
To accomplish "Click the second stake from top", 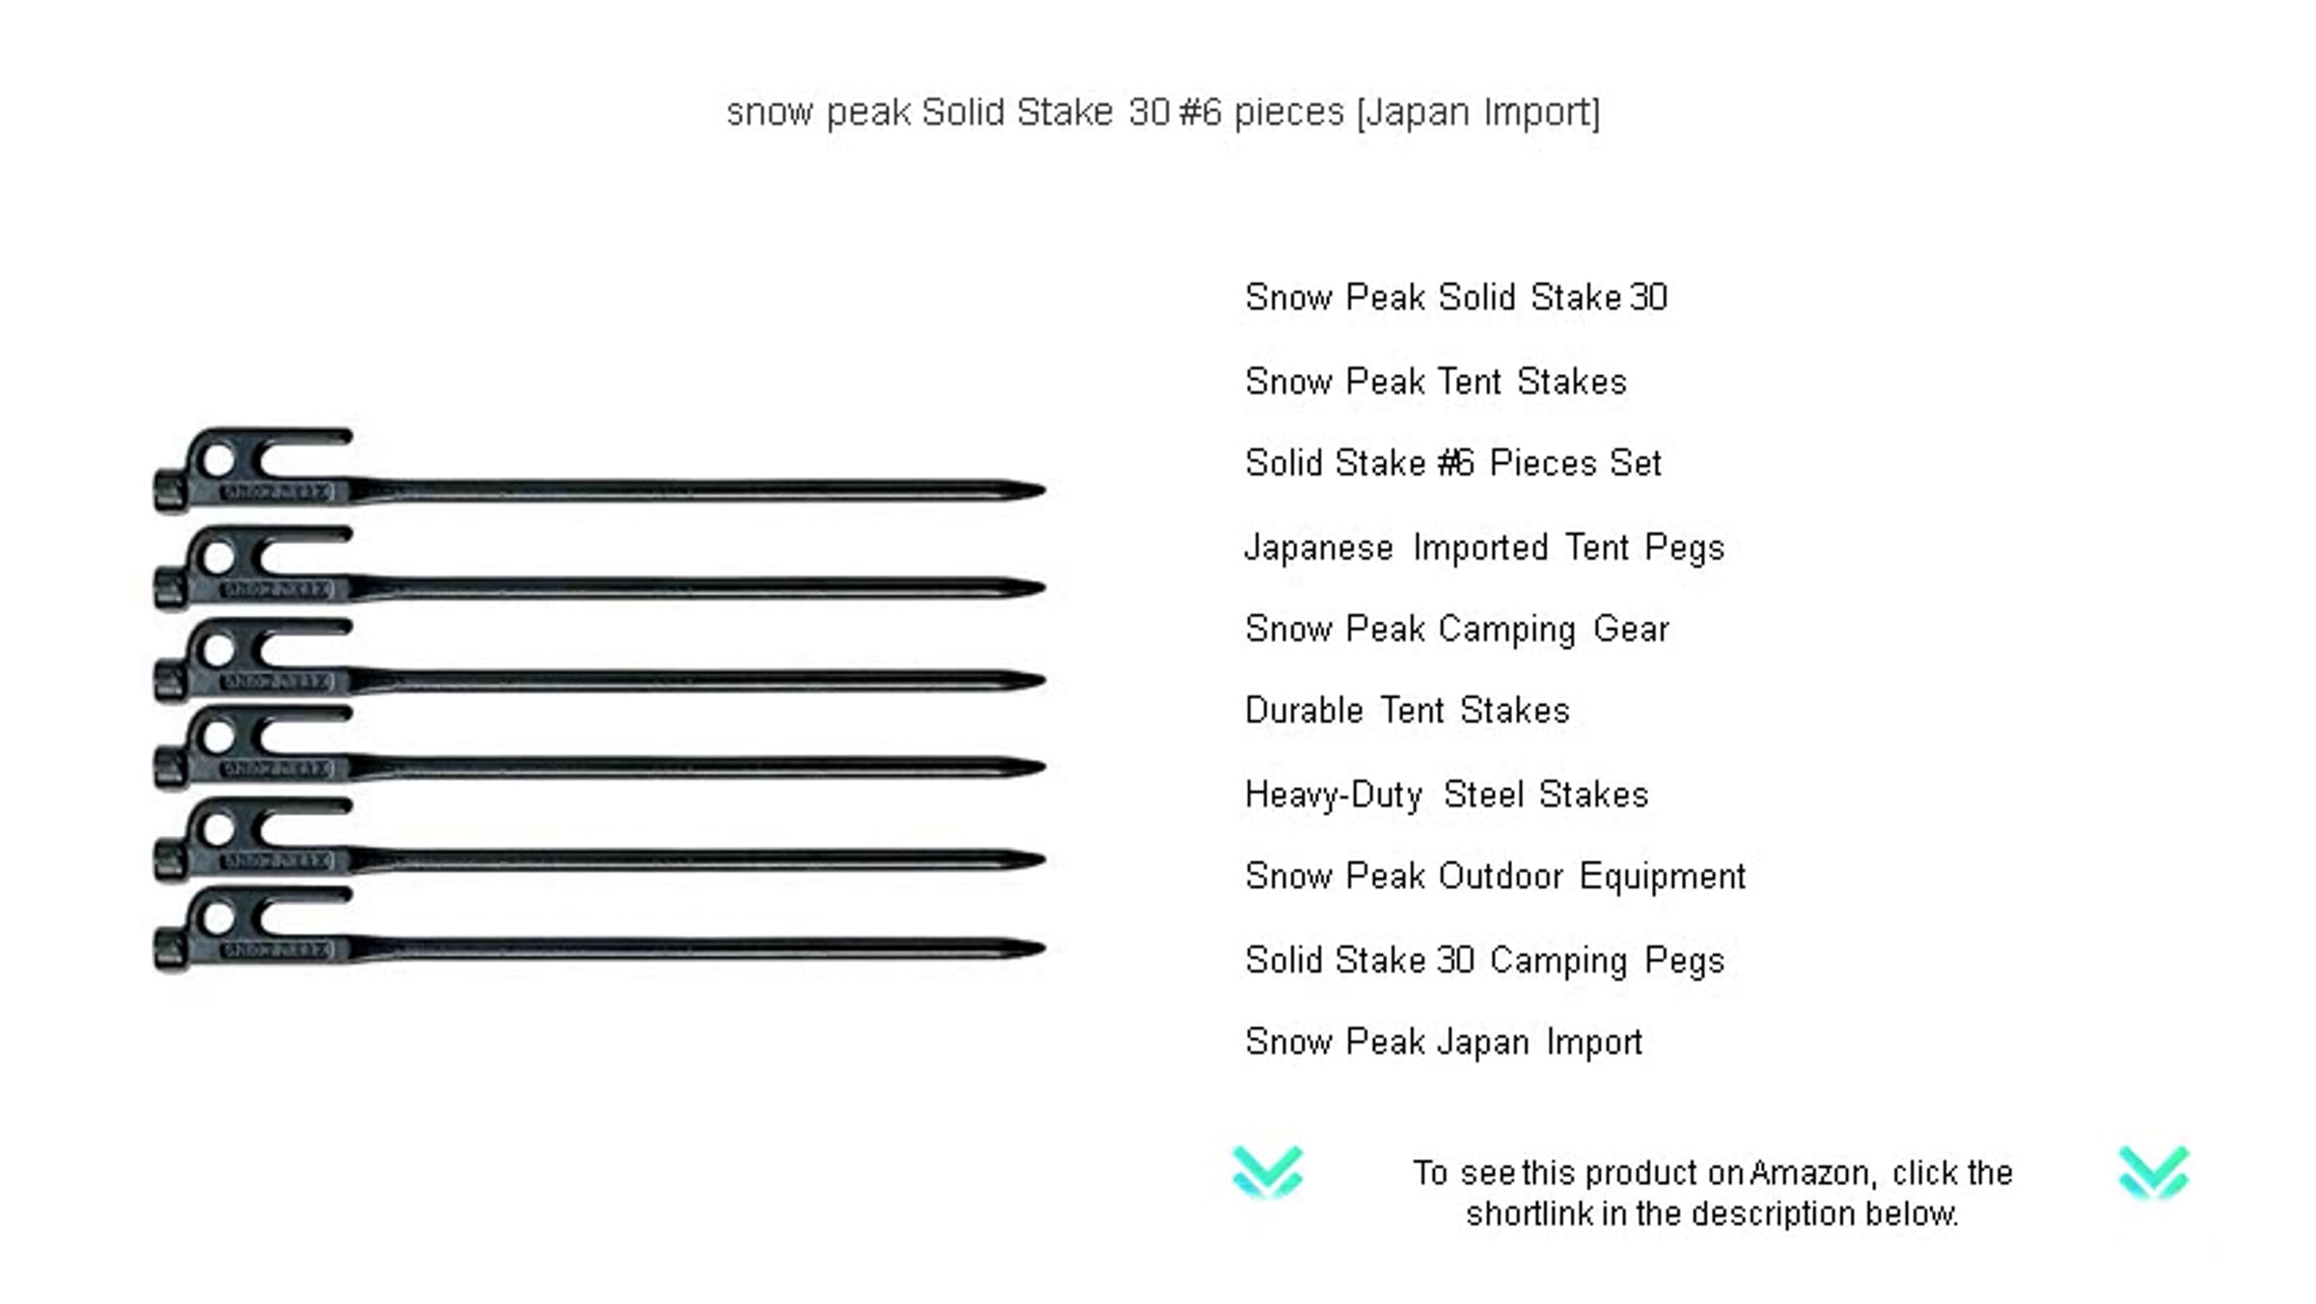I will [x=599, y=568].
